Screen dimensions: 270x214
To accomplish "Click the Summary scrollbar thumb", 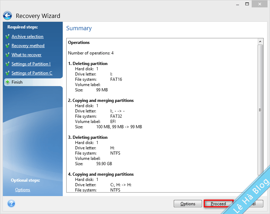I will (260, 110).
